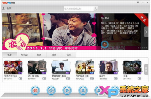
Task: Click the search magnifier button
Action: tap(96, 9)
